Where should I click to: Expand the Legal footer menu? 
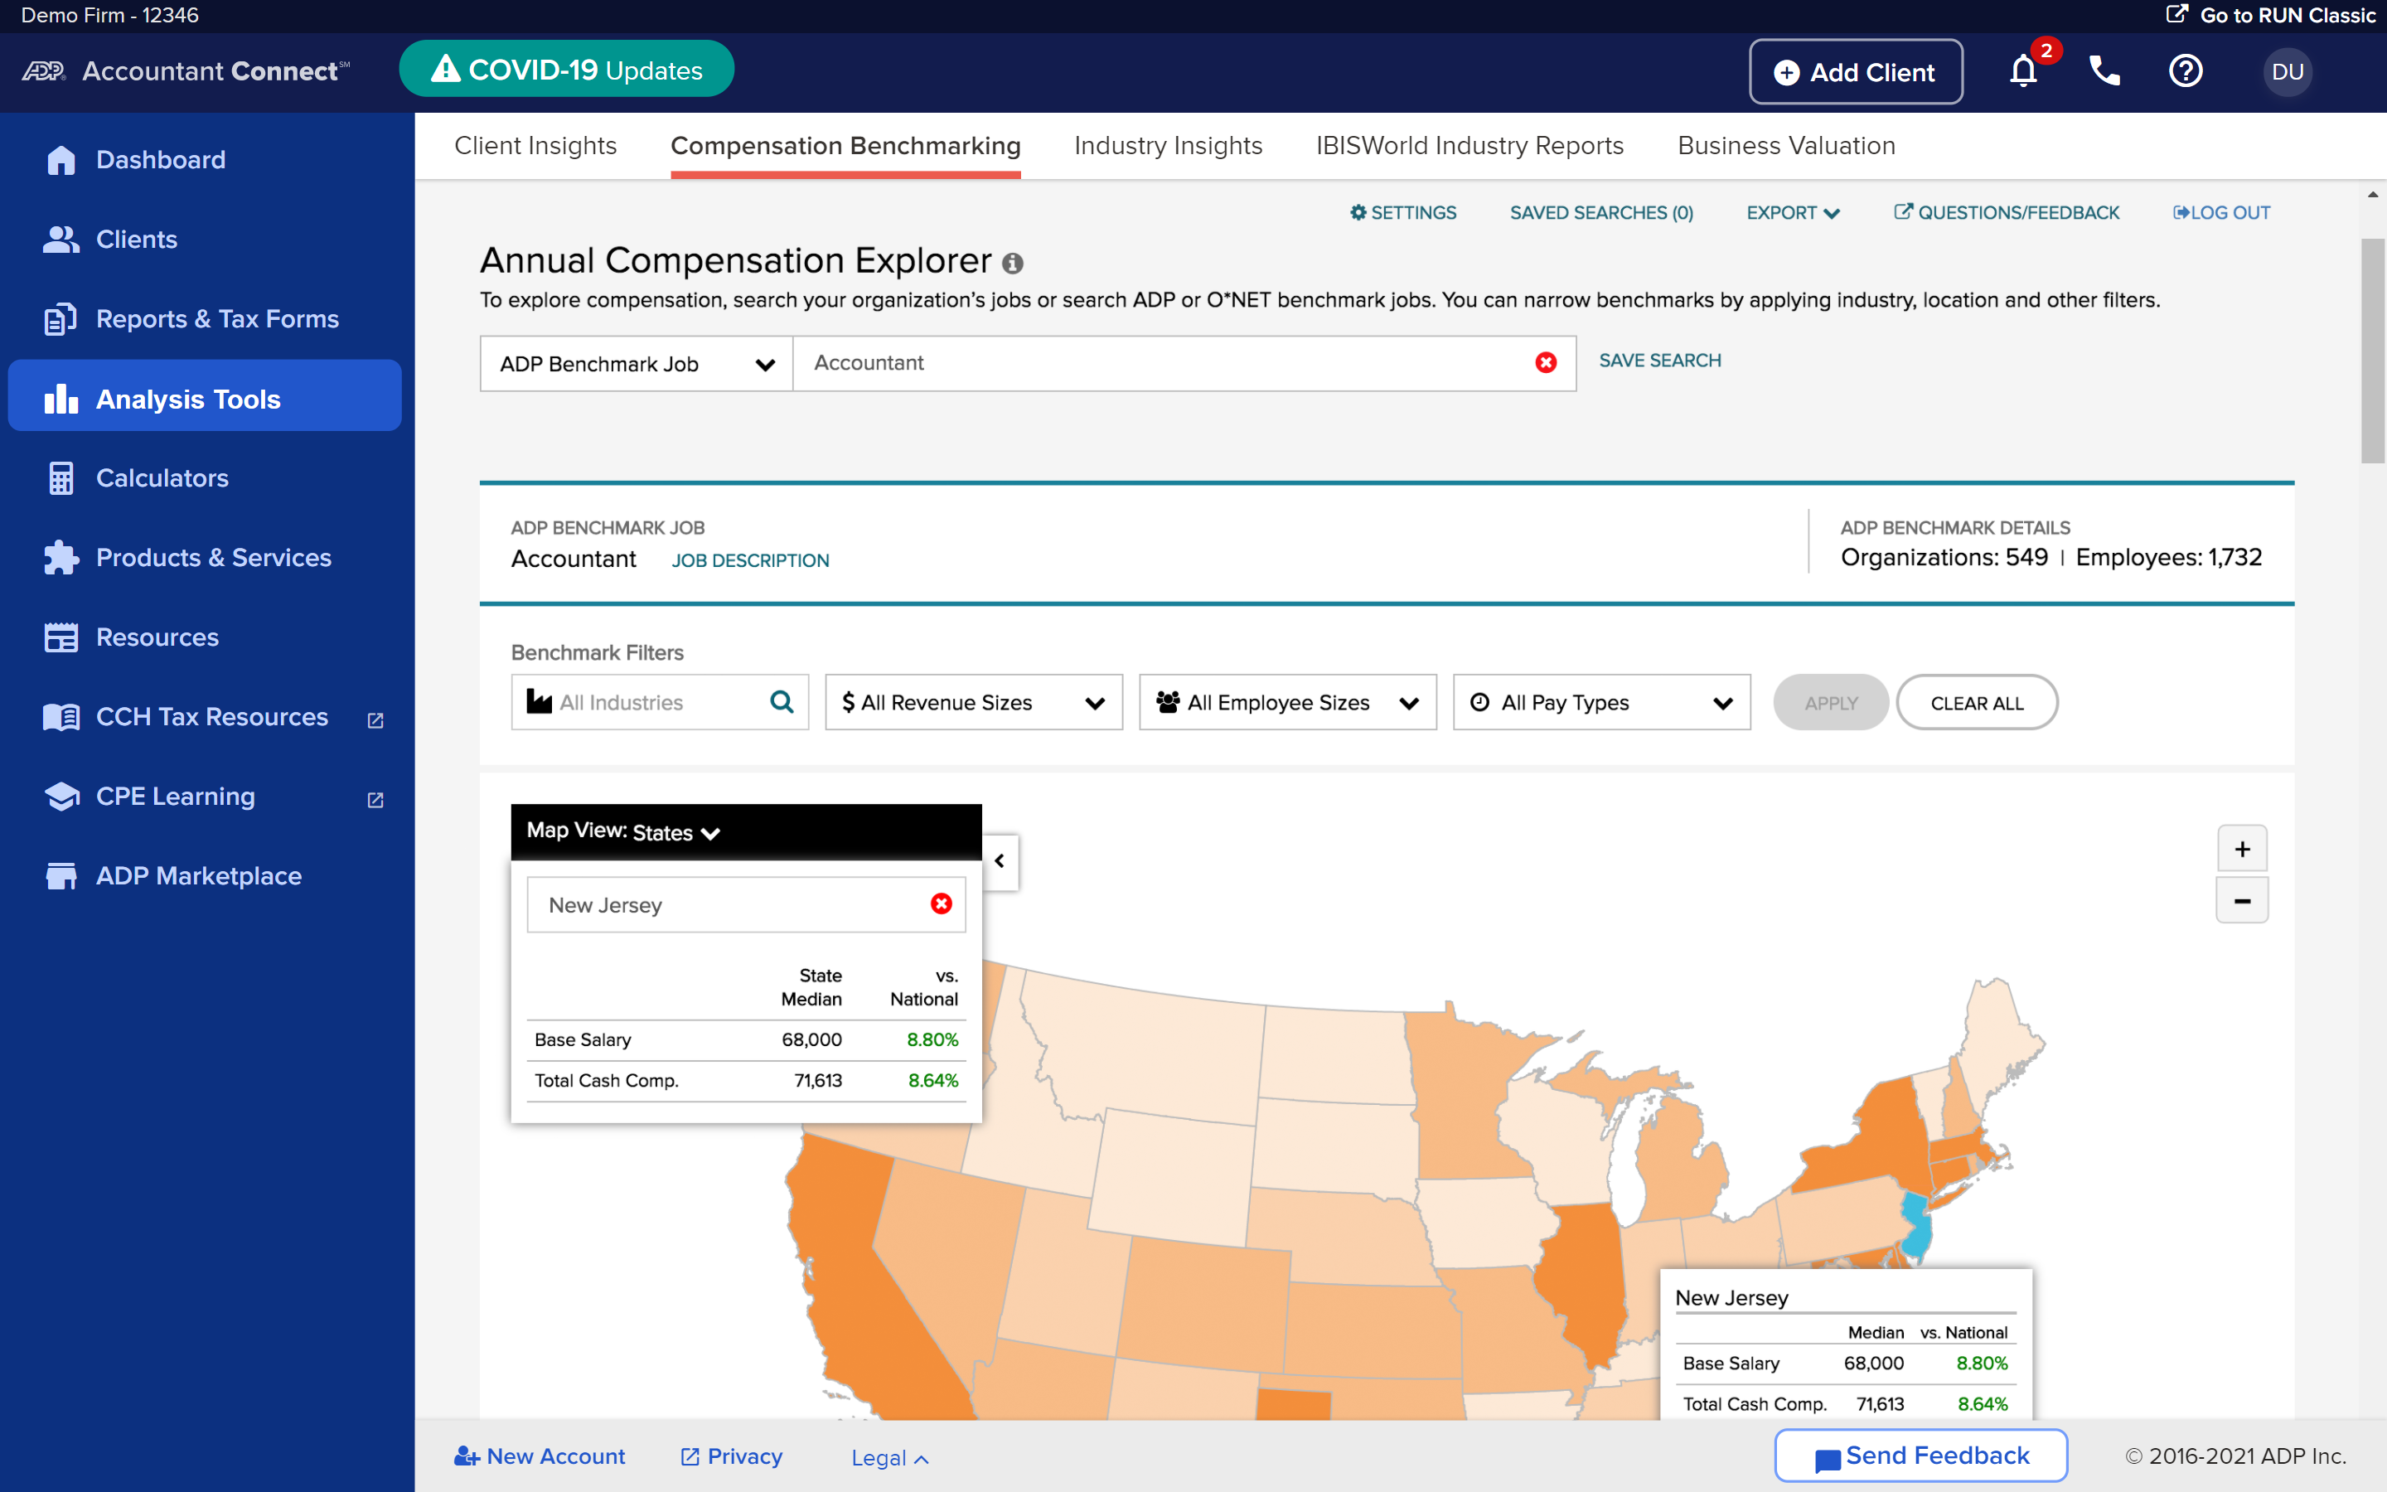[889, 1457]
